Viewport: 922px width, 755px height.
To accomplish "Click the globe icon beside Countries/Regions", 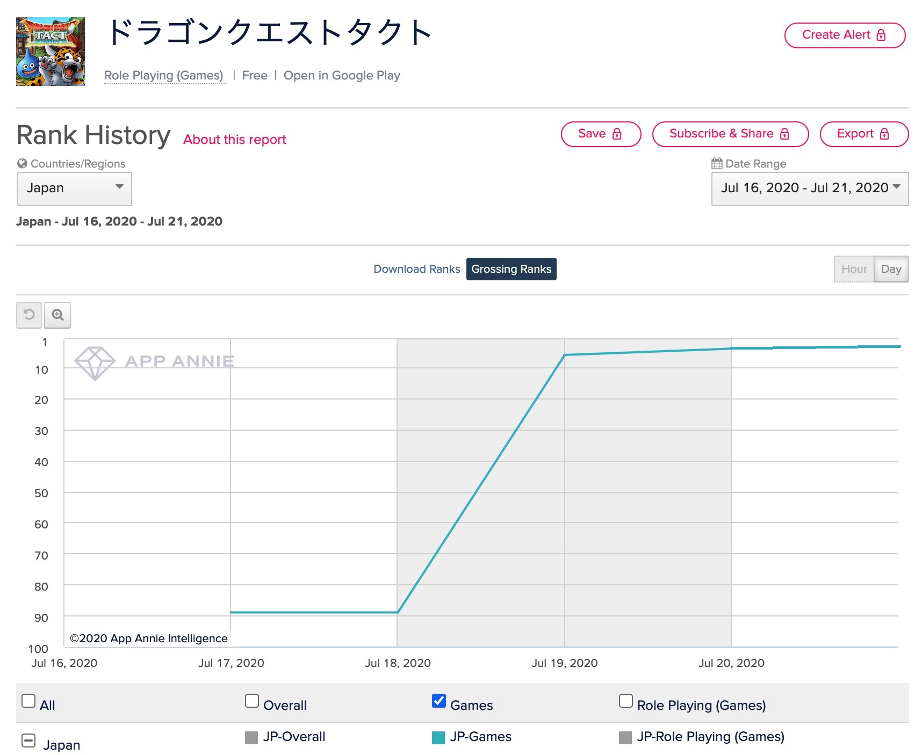I will point(22,163).
